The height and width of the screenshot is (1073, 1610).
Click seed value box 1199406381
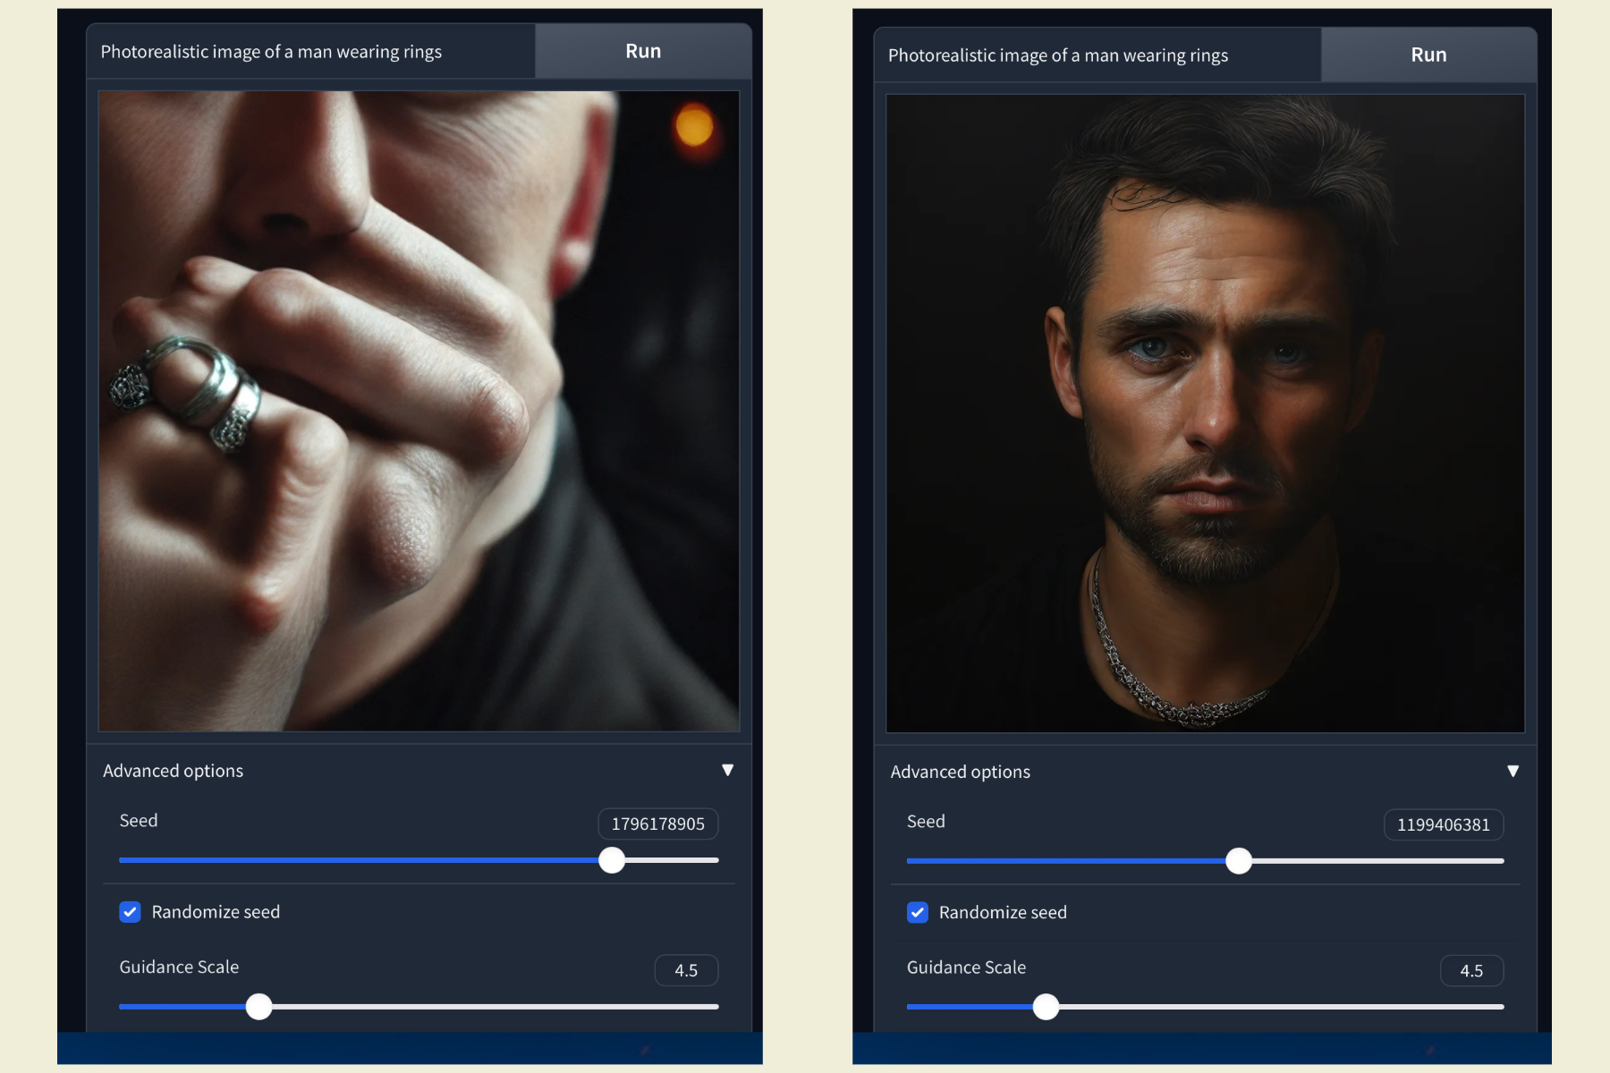coord(1444,824)
